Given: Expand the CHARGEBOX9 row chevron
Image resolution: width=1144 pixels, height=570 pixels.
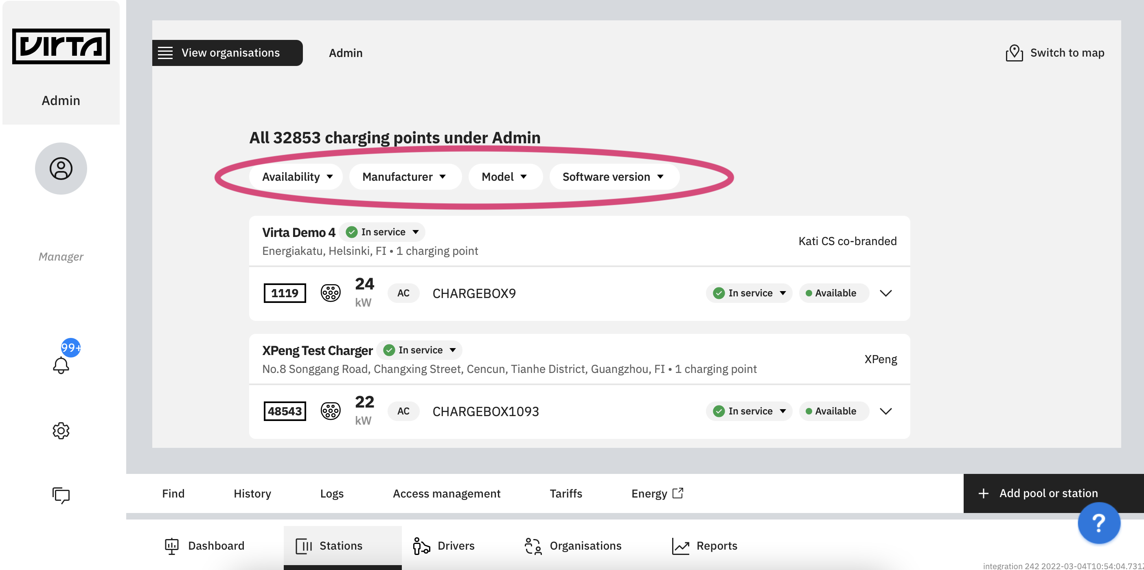Looking at the screenshot, I should [886, 293].
